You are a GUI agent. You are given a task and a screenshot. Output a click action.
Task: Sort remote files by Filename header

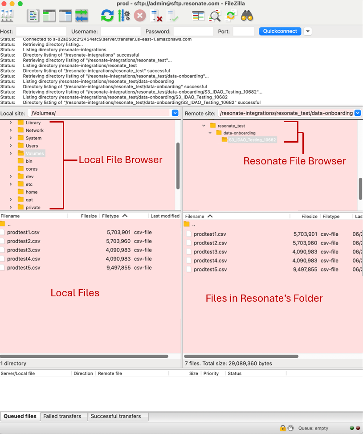coord(237,216)
